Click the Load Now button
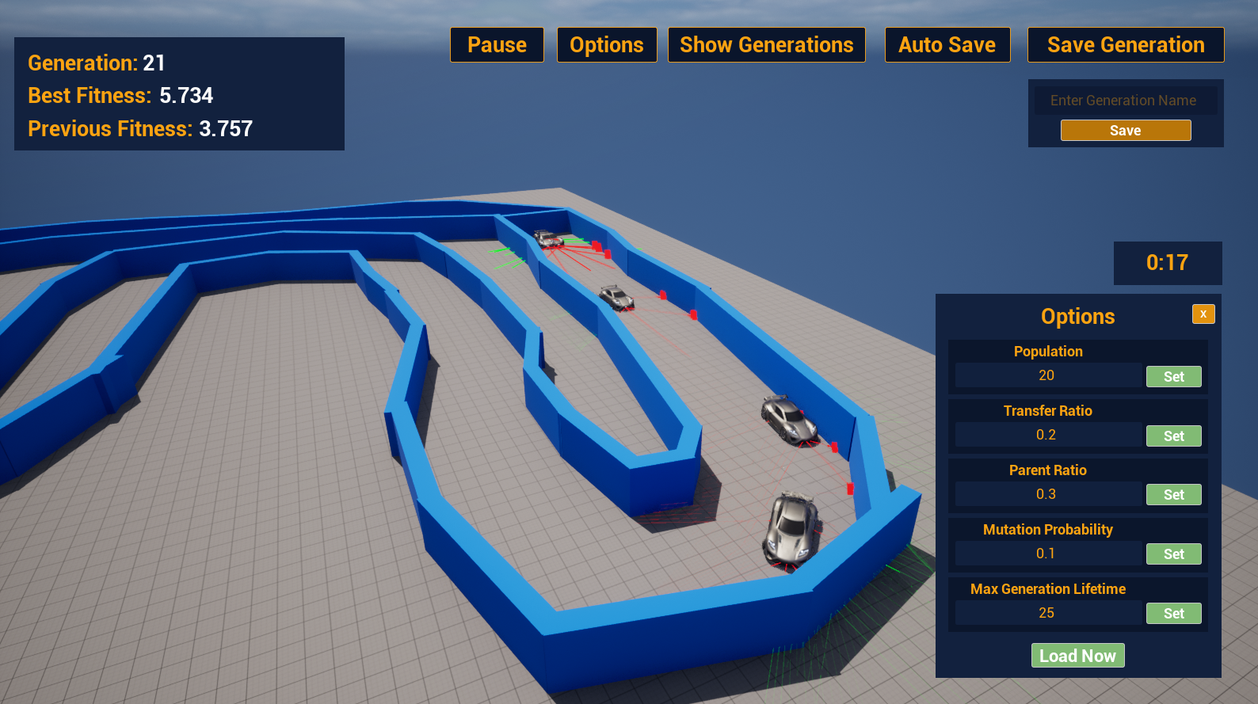Viewport: 1258px width, 704px height. point(1077,656)
